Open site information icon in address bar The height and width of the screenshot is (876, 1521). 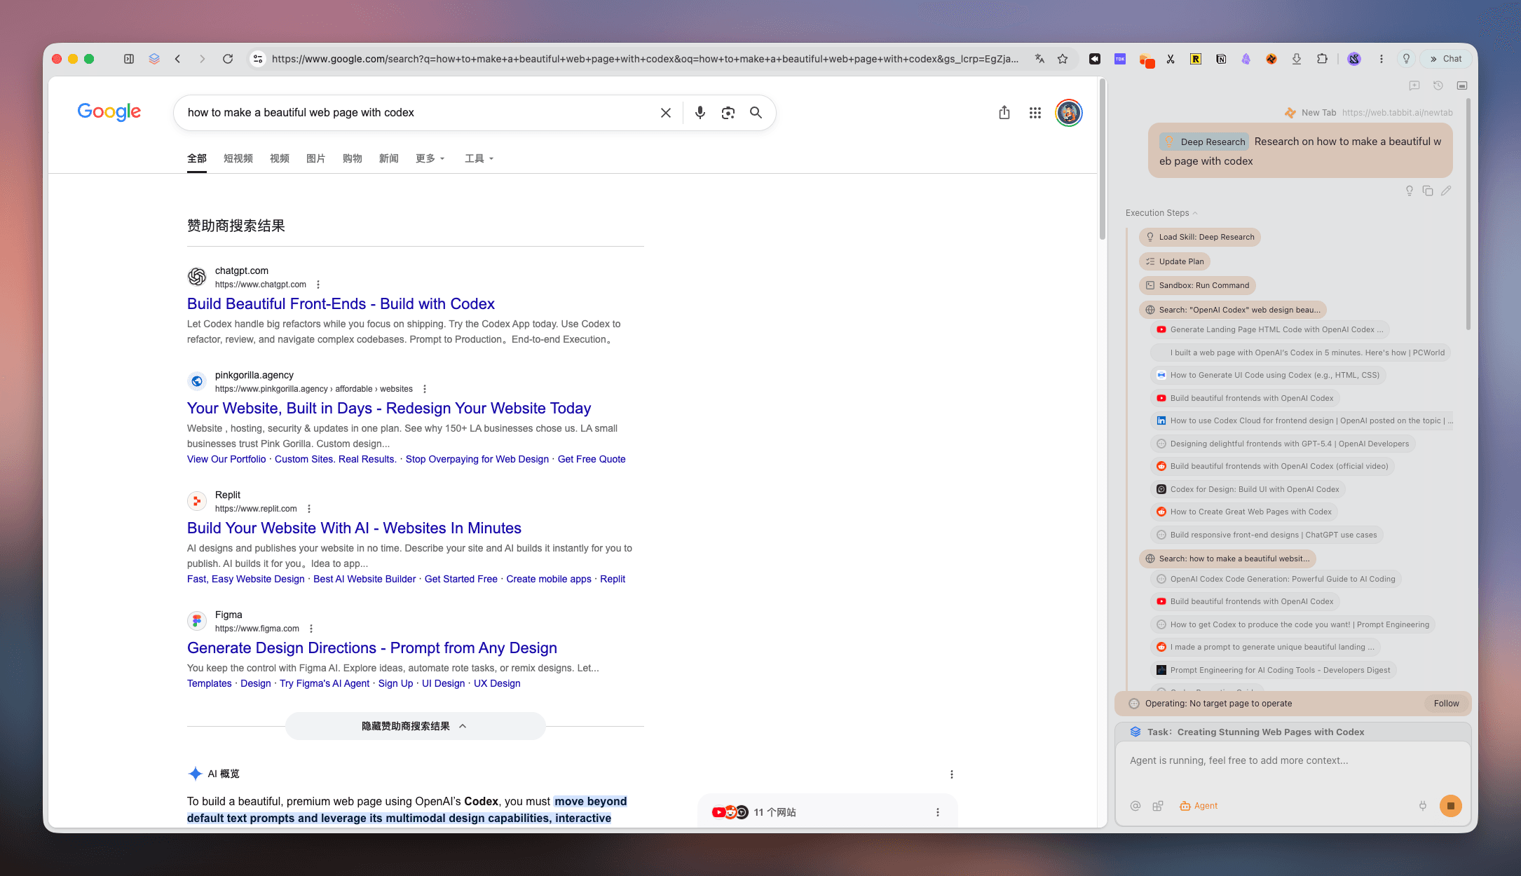[258, 59]
